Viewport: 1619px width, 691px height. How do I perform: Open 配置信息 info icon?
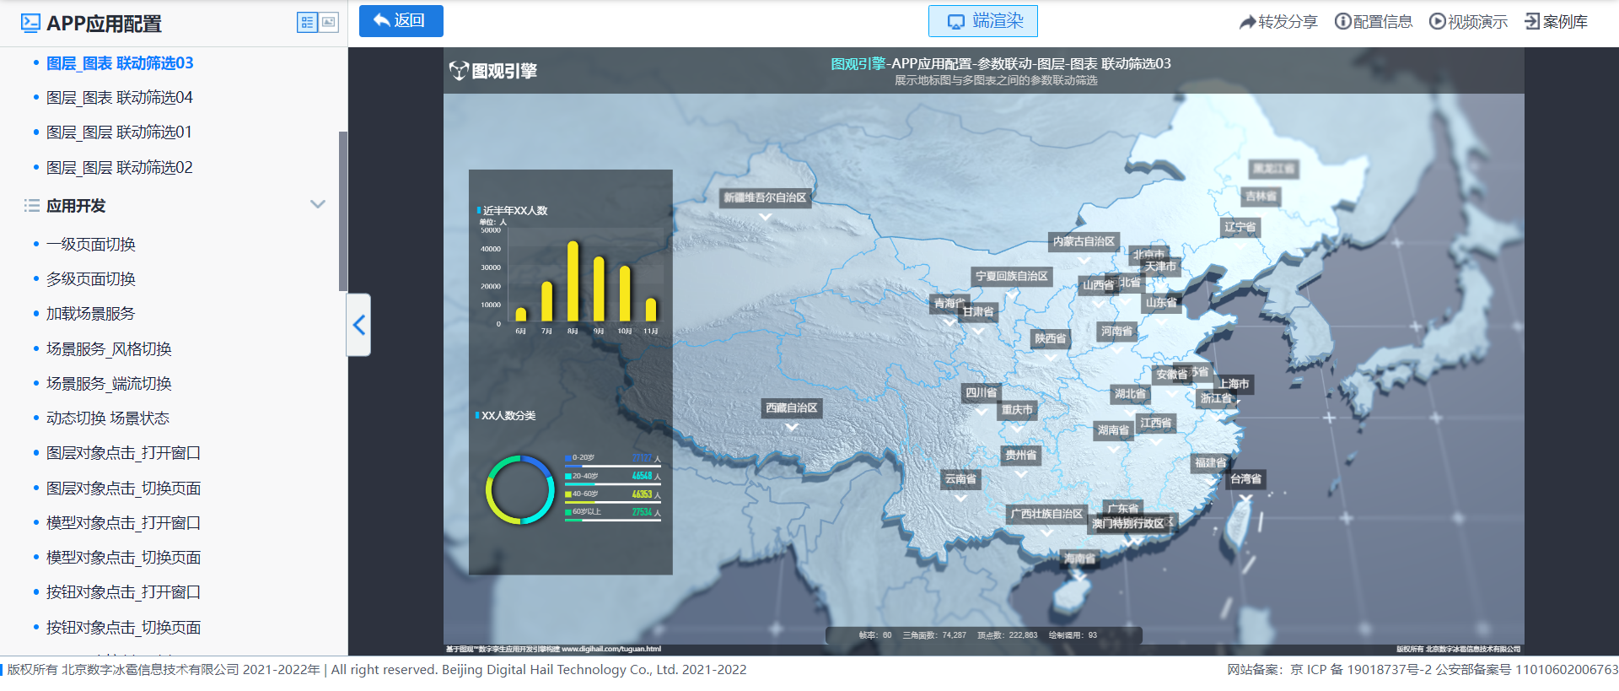[x=1342, y=22]
